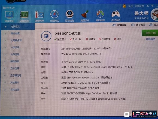The height and width of the screenshot is (119, 158).
Task: Open 功耗估算 power estimate
Action: [x=15, y=89]
